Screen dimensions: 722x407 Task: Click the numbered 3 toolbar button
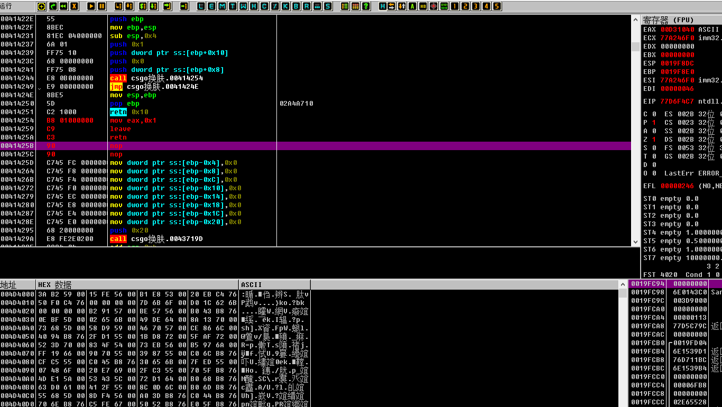pos(476,6)
